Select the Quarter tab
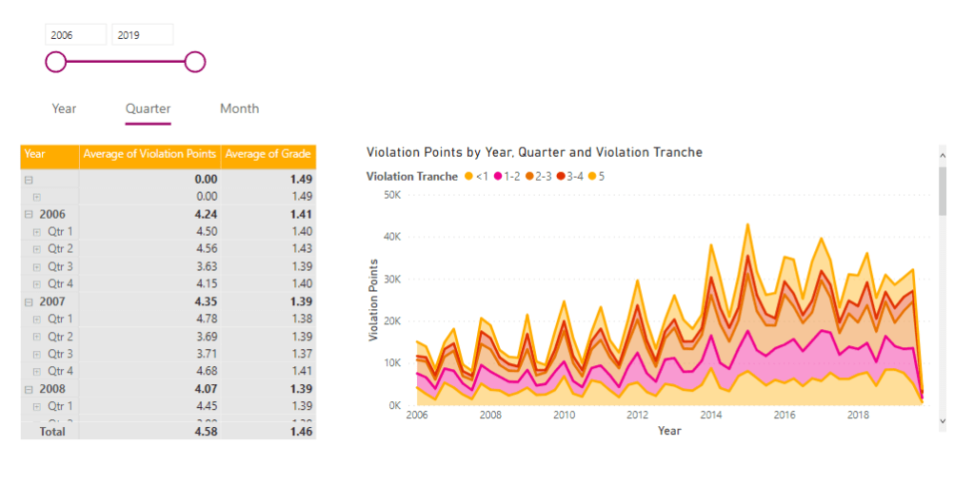974x504 pixels. [x=148, y=108]
